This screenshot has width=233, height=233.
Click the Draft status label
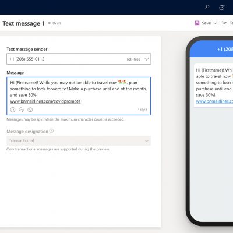tap(57, 23)
